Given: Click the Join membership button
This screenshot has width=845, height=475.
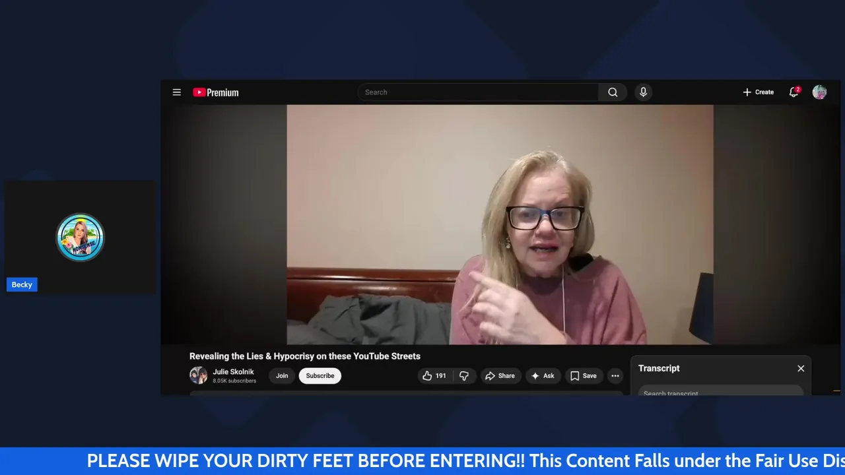Looking at the screenshot, I should [282, 375].
